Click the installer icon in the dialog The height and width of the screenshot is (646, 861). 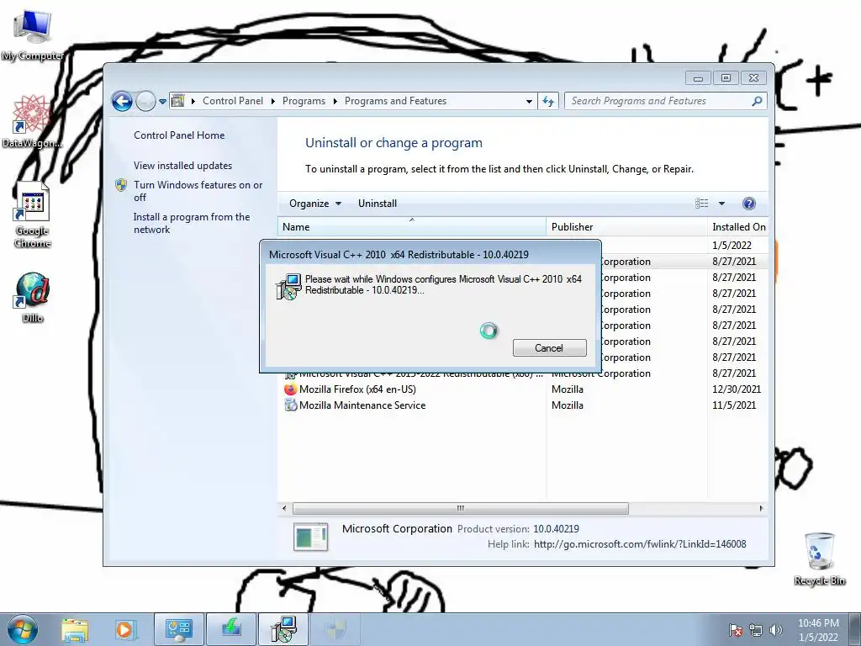pos(288,286)
